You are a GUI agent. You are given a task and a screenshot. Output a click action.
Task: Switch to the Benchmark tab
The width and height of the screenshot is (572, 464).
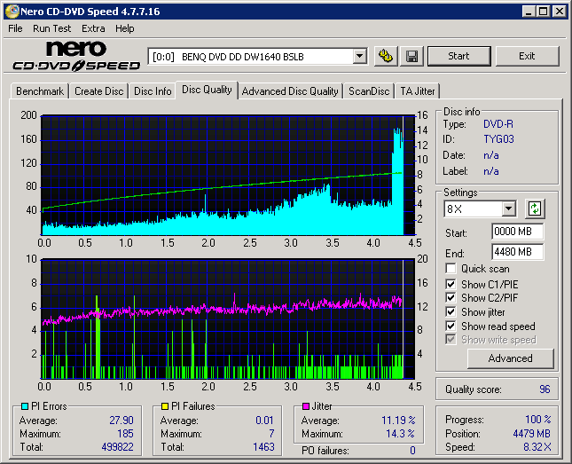[x=40, y=90]
